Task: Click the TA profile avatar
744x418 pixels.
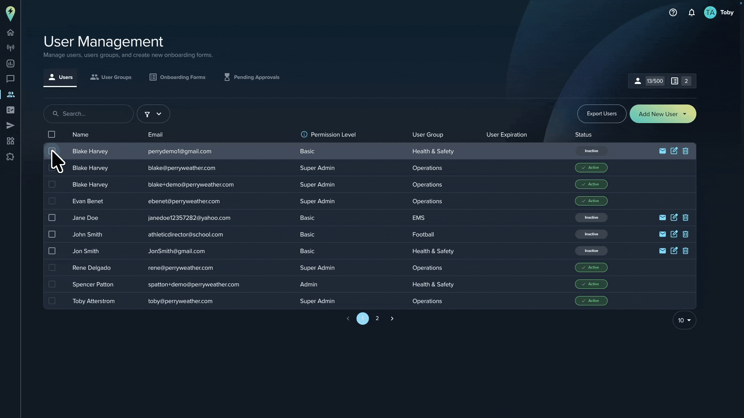Action: pyautogui.click(x=710, y=12)
